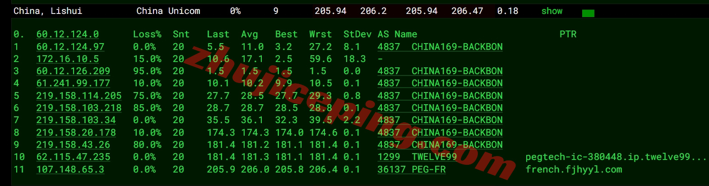Viewport: 709px width, 186px height.
Task: Open the 219.158.103.34 address link
Action: pyautogui.click(x=76, y=120)
